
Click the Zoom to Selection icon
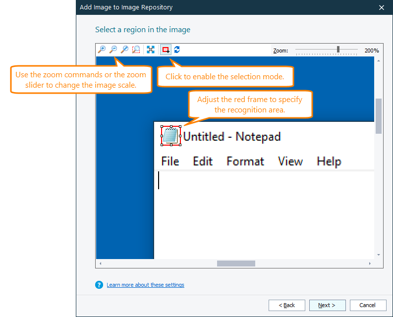[136, 50]
